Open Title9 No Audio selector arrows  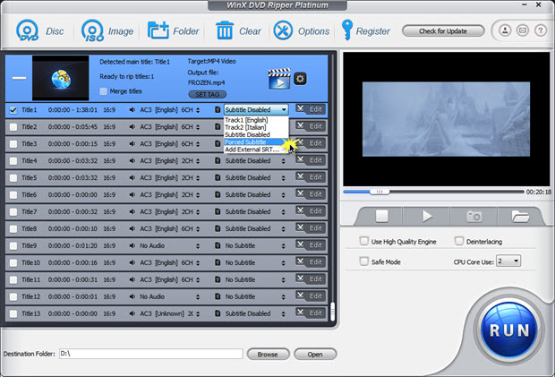point(198,246)
